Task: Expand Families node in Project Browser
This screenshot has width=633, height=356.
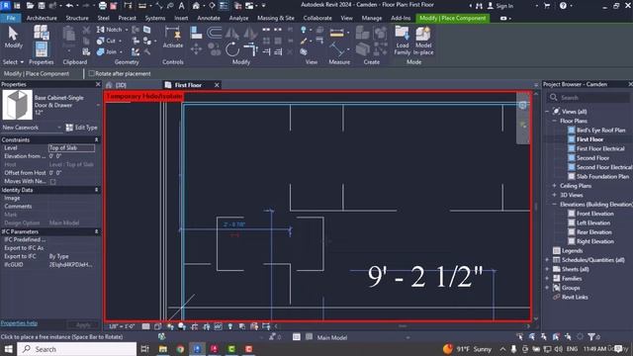Action: [547, 279]
